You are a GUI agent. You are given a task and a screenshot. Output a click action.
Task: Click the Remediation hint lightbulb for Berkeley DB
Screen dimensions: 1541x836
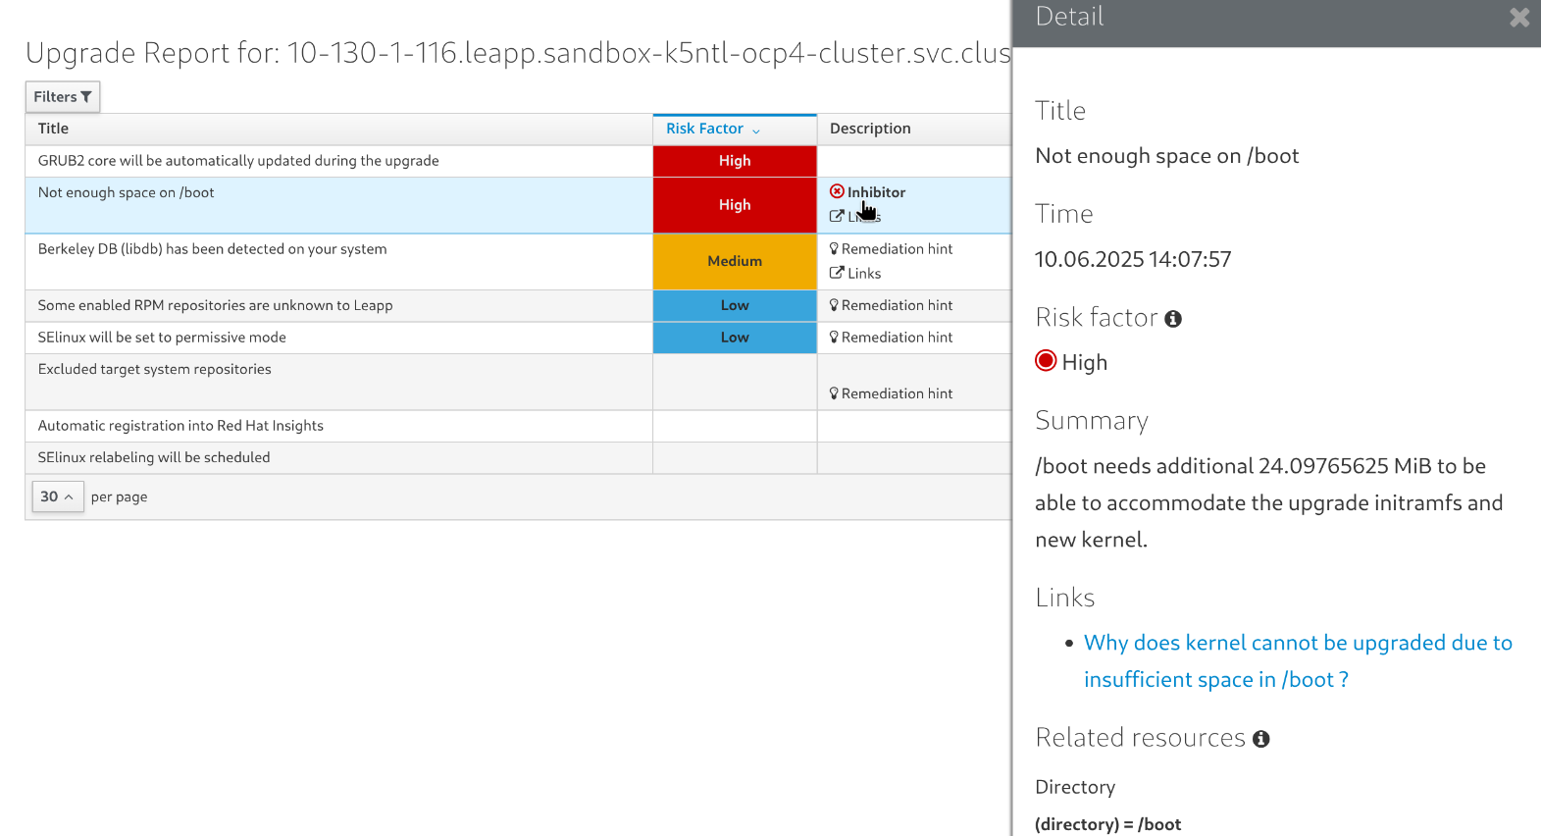click(x=834, y=249)
